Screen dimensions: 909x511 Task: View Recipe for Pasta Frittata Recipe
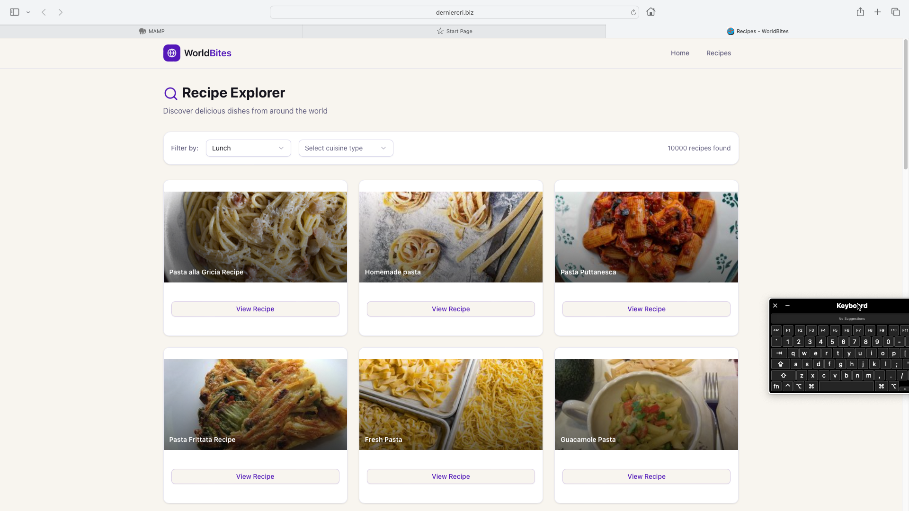255,476
